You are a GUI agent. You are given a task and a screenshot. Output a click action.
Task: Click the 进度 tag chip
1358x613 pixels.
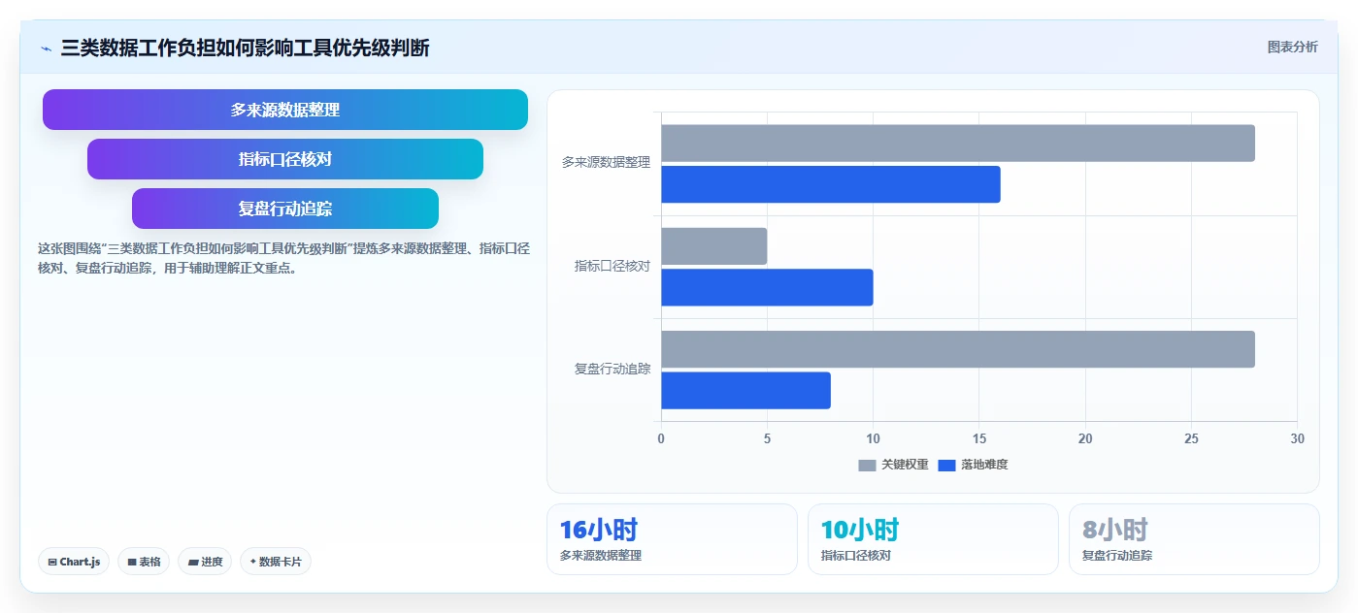tap(205, 562)
